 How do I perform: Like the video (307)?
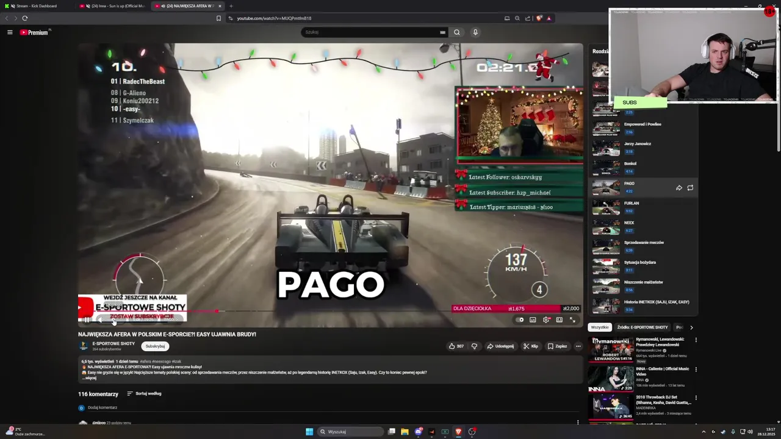pos(456,346)
